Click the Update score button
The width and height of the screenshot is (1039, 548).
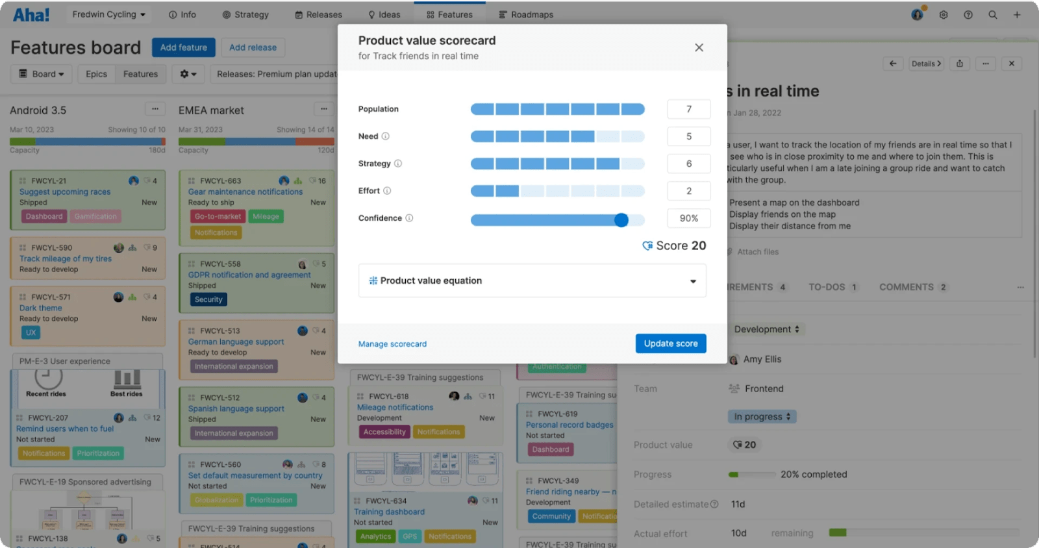tap(670, 343)
